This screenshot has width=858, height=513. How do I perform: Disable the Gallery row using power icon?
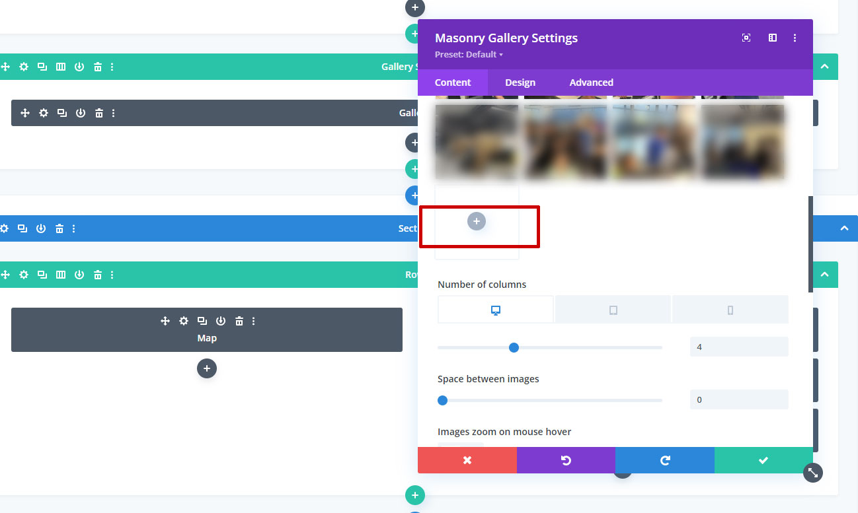[79, 67]
